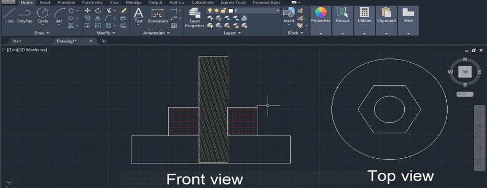Image resolution: width=487 pixels, height=188 pixels.
Task: Select the Move tool
Action: click(87, 10)
